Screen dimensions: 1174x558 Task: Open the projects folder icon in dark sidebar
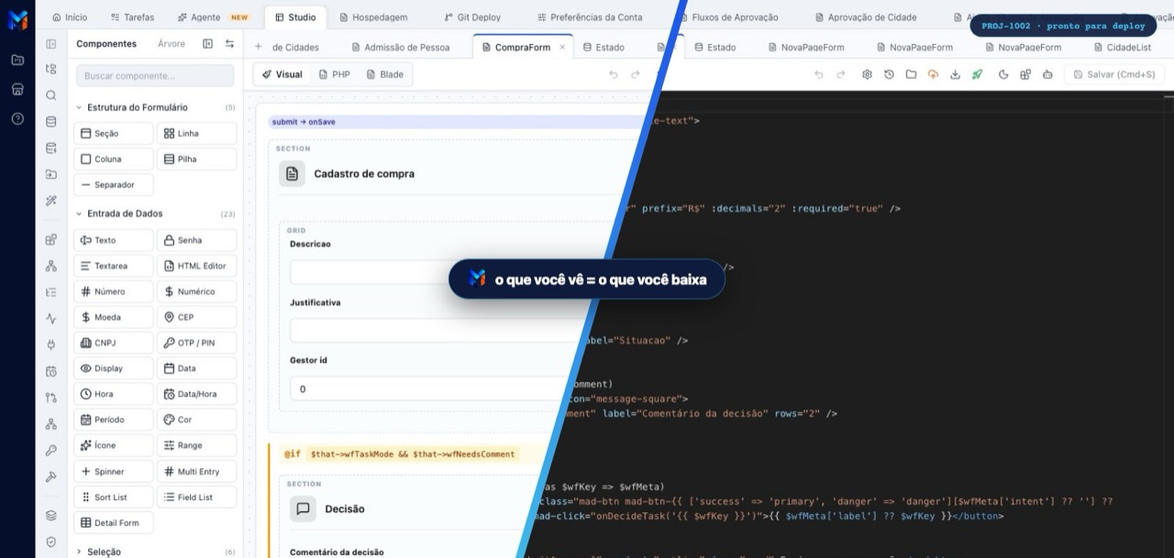(x=17, y=60)
